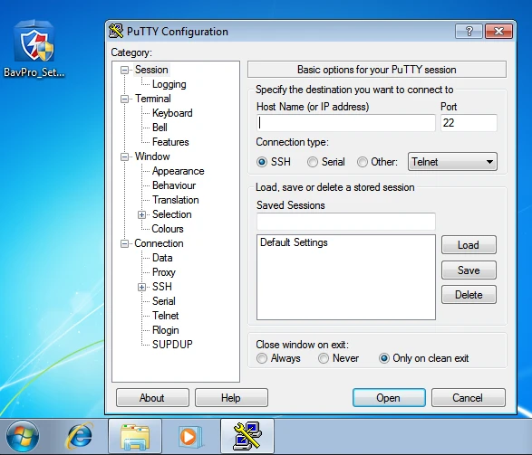The image size is (532, 455).
Task: Choose the Serial connection type radio
Action: (x=313, y=162)
